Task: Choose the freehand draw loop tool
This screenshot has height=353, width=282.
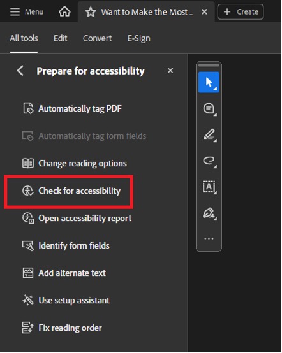Action: click(x=209, y=161)
